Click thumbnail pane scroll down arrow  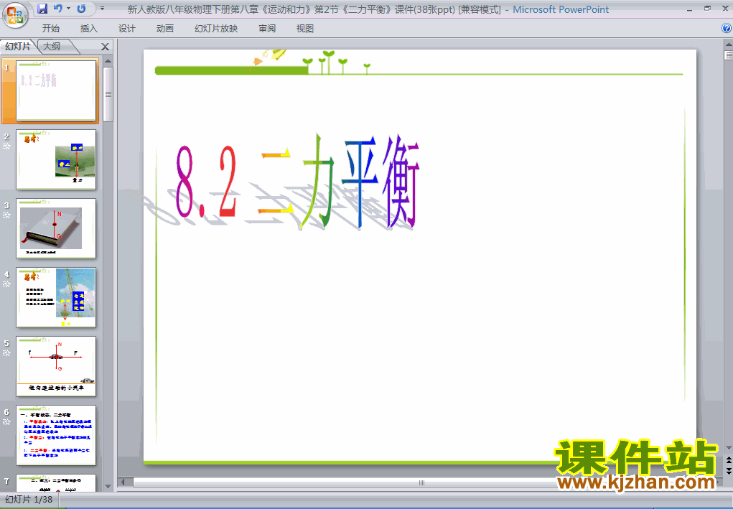108,487
